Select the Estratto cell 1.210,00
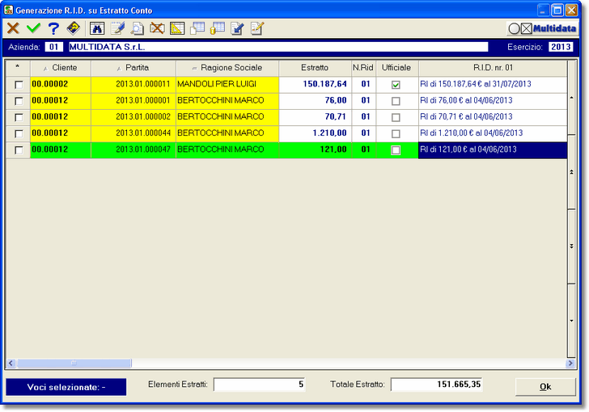Image resolution: width=589 pixels, height=412 pixels. (316, 133)
